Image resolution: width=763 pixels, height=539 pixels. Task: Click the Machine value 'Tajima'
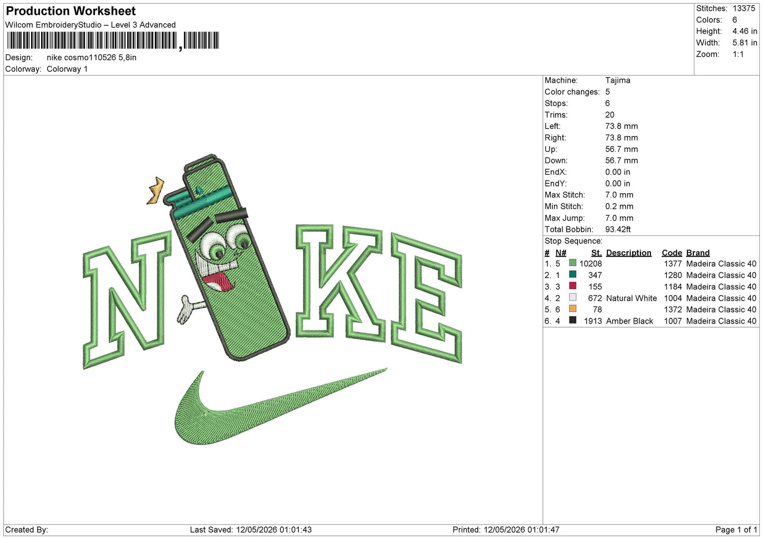coord(617,80)
